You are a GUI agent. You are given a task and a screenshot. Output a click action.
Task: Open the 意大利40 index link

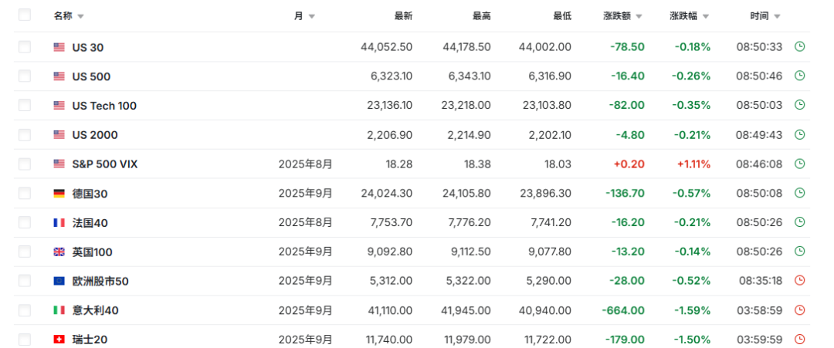tap(95, 310)
